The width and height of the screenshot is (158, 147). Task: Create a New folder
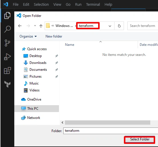click(54, 36)
